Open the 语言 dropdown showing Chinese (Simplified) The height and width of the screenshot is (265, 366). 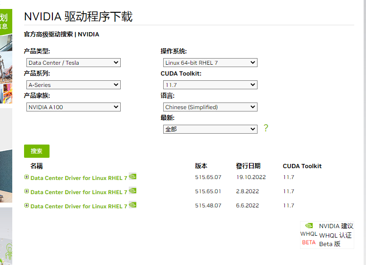point(210,107)
